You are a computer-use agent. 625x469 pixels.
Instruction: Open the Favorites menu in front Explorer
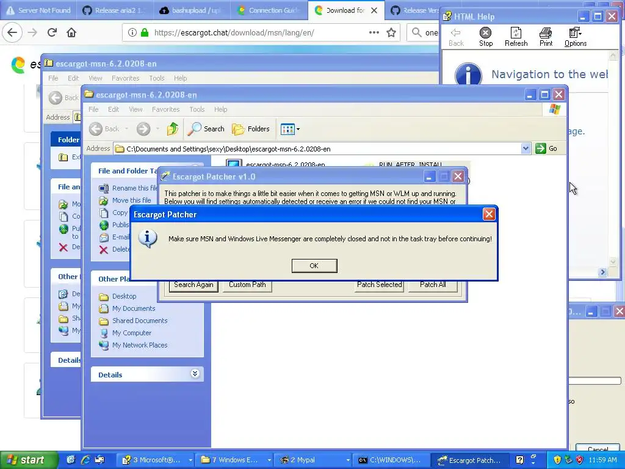point(165,109)
